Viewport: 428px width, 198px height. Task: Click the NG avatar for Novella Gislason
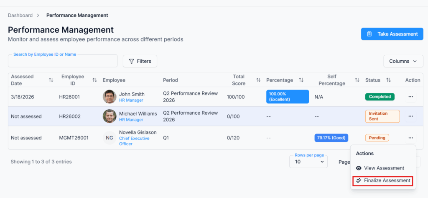(110, 138)
